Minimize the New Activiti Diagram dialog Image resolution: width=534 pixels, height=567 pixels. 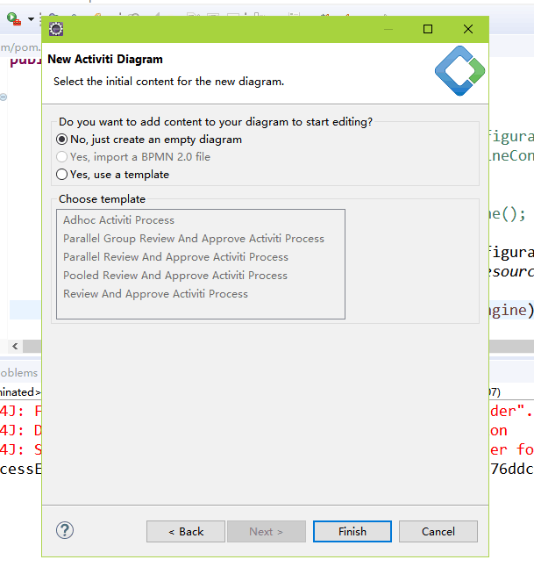pyautogui.click(x=388, y=29)
